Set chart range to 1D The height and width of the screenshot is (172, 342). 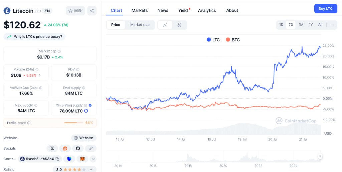tap(281, 25)
